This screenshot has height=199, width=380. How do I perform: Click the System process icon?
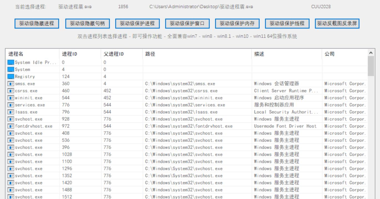(x=11, y=69)
